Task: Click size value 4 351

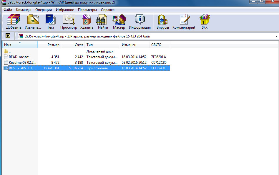Action: coord(55,57)
